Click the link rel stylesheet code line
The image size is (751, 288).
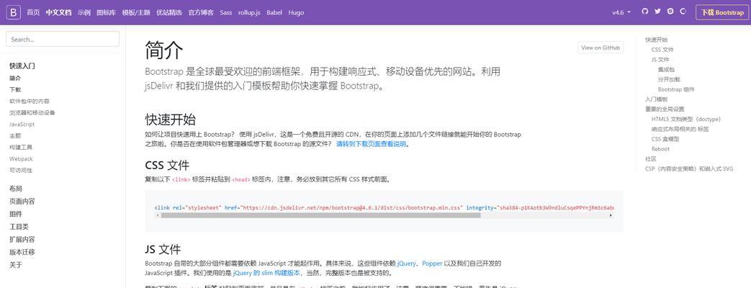[384, 208]
